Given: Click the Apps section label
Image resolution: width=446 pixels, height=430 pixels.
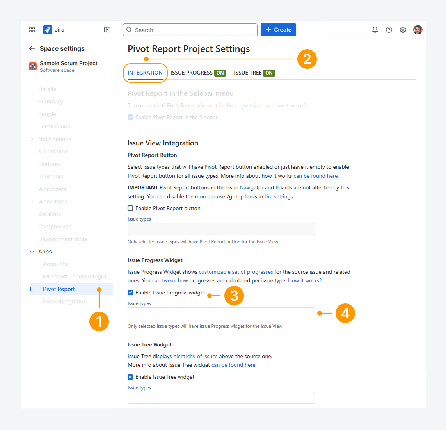Looking at the screenshot, I should [x=45, y=252].
